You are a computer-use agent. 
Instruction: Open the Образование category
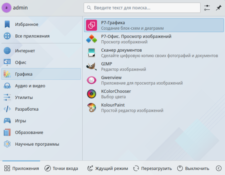coord(41,132)
